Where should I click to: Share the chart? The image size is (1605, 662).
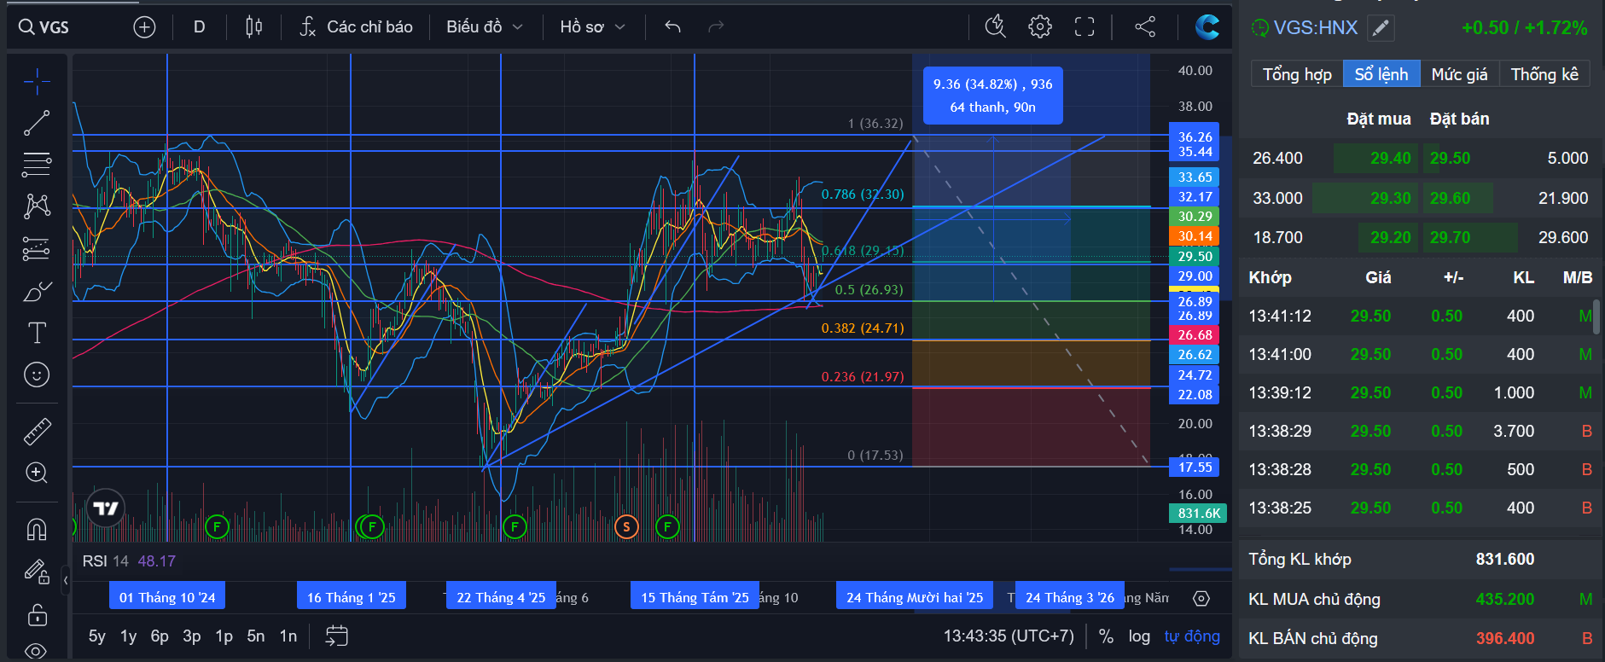pos(1145,27)
